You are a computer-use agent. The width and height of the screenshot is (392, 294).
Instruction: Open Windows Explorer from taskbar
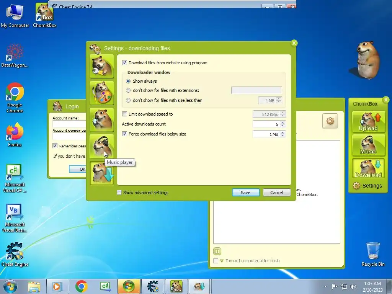coord(34,286)
